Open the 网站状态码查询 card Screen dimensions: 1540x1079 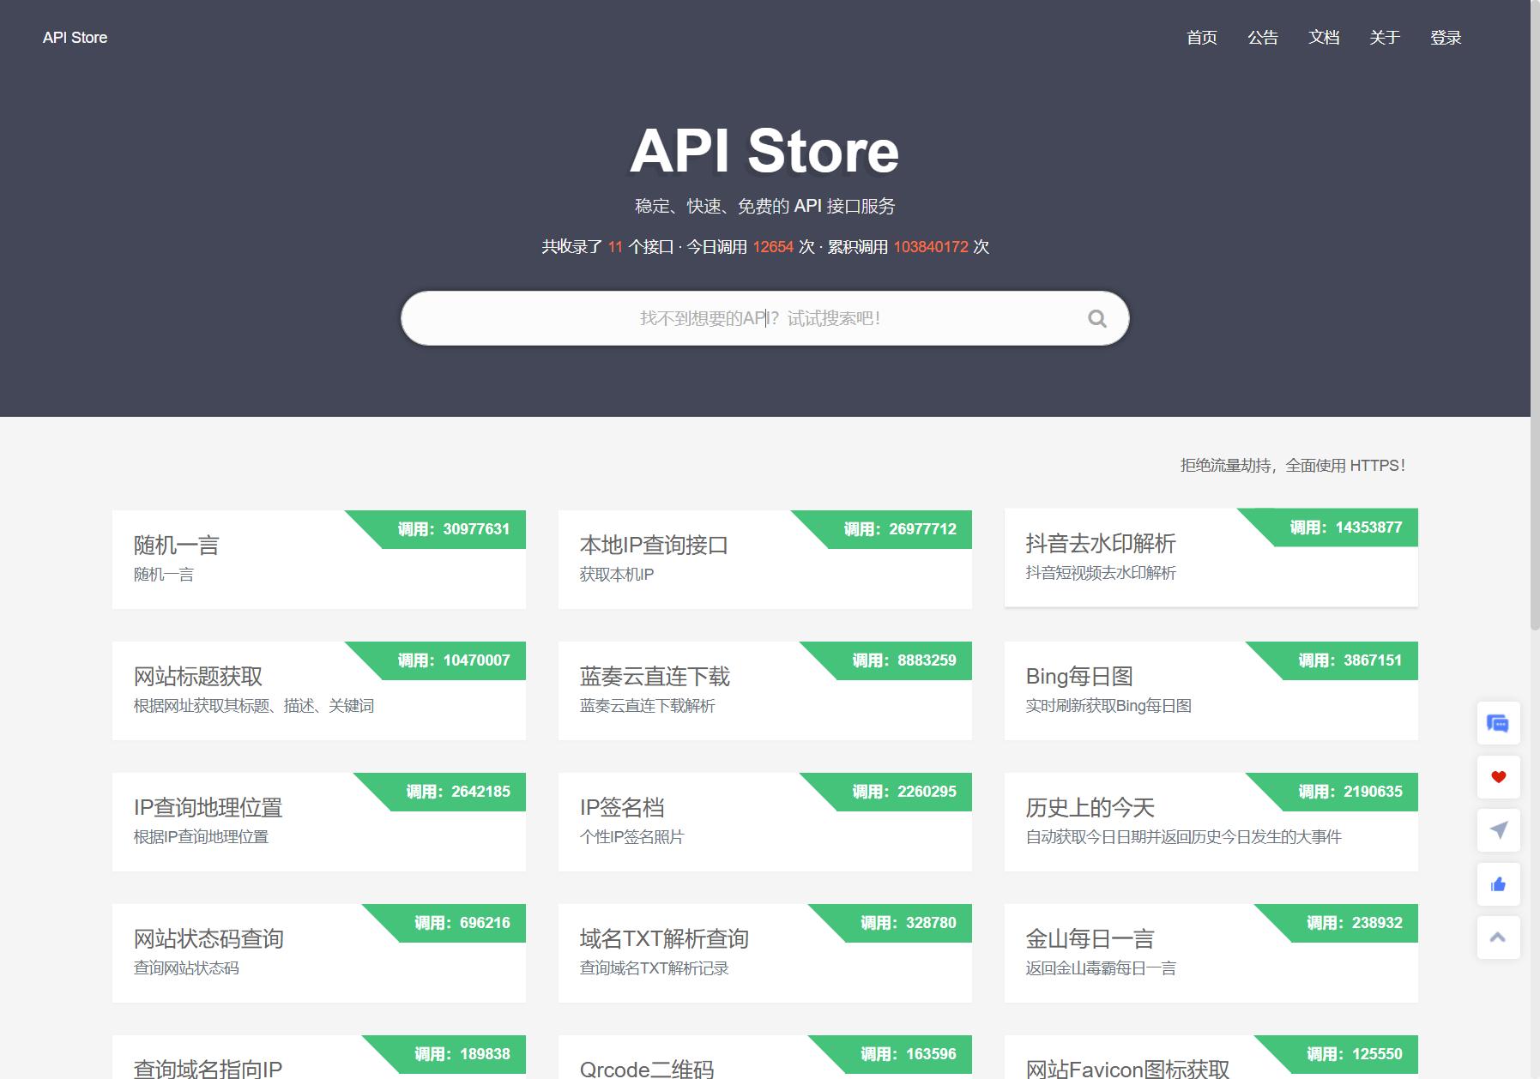click(x=319, y=953)
